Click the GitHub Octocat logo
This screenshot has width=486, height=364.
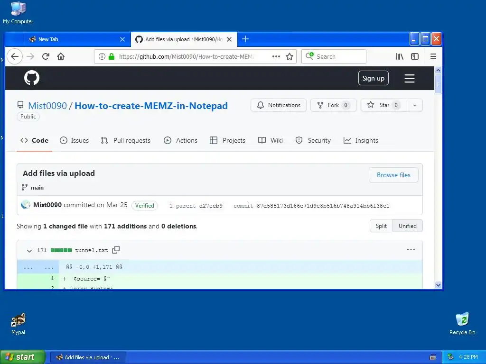tap(32, 78)
